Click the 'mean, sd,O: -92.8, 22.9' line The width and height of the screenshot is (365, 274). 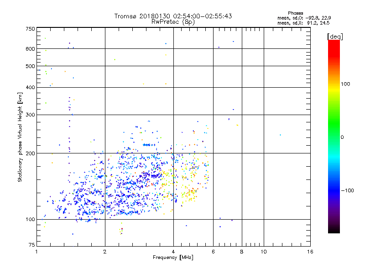point(304,18)
